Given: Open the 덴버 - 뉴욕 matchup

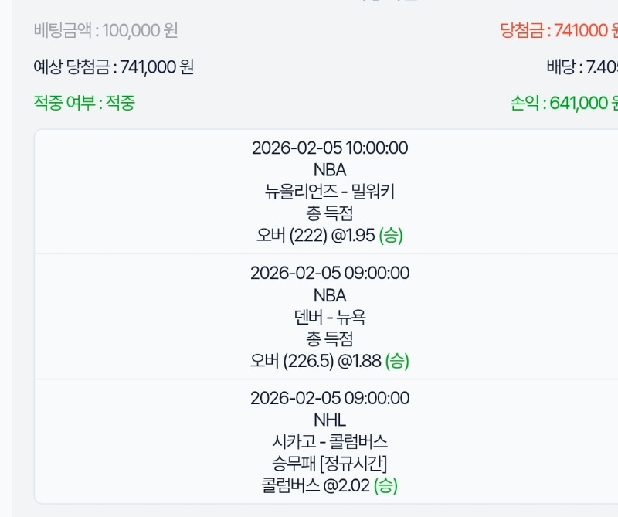Looking at the screenshot, I should pos(330,317).
